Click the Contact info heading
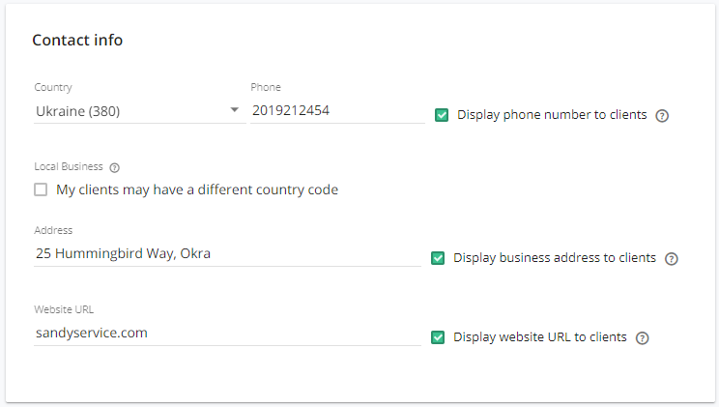Image resolution: width=719 pixels, height=407 pixels. pyautogui.click(x=77, y=41)
